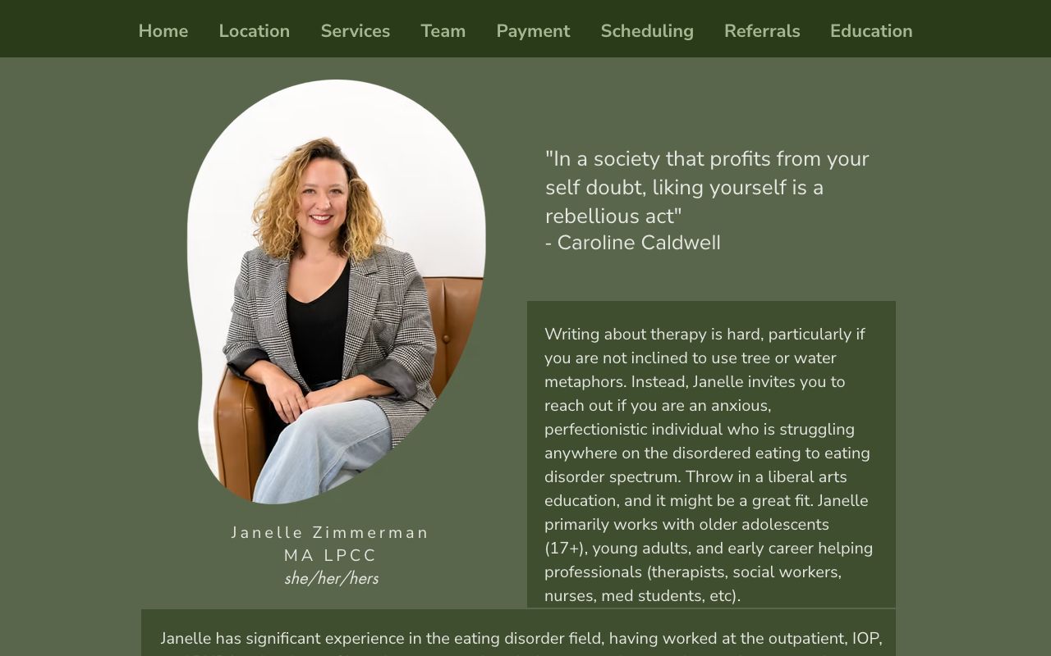
Task: Navigate to the Services page
Action: pyautogui.click(x=355, y=31)
